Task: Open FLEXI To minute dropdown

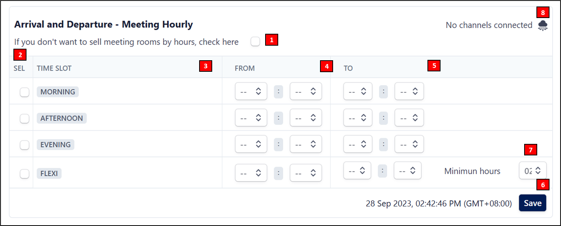Action: click(408, 170)
